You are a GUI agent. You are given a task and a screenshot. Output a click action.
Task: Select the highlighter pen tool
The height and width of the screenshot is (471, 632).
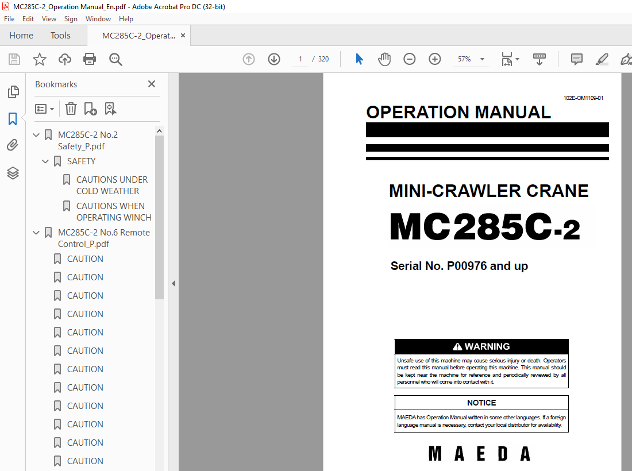point(602,59)
